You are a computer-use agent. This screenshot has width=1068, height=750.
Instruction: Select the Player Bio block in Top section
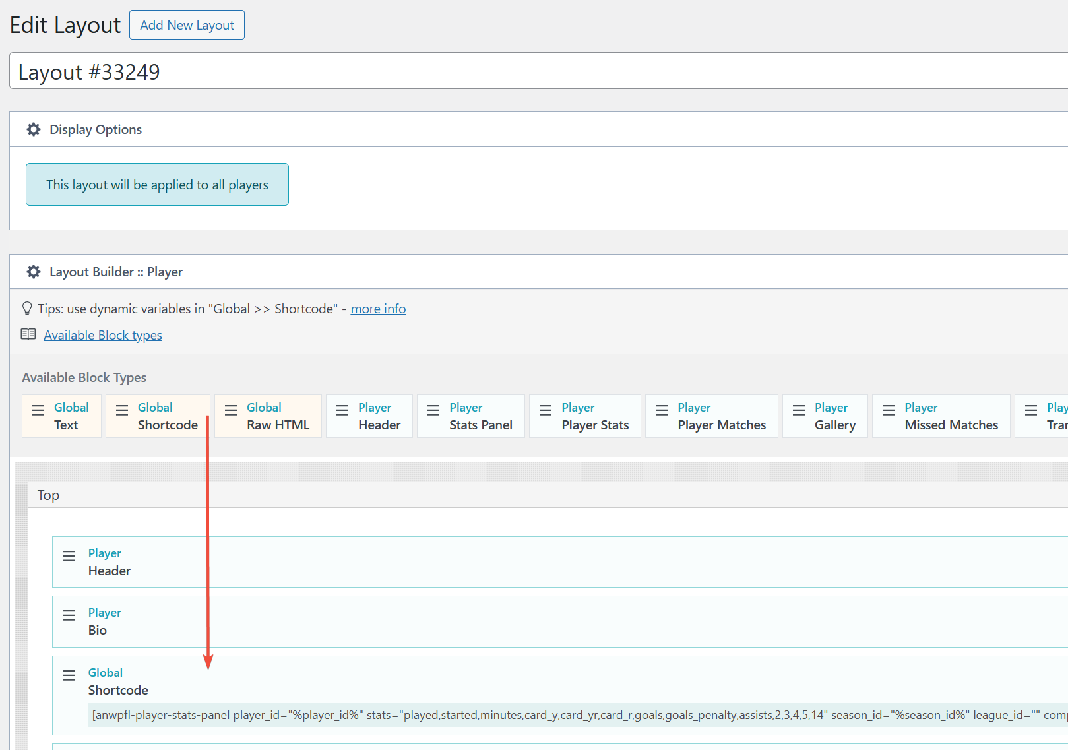[x=560, y=621]
